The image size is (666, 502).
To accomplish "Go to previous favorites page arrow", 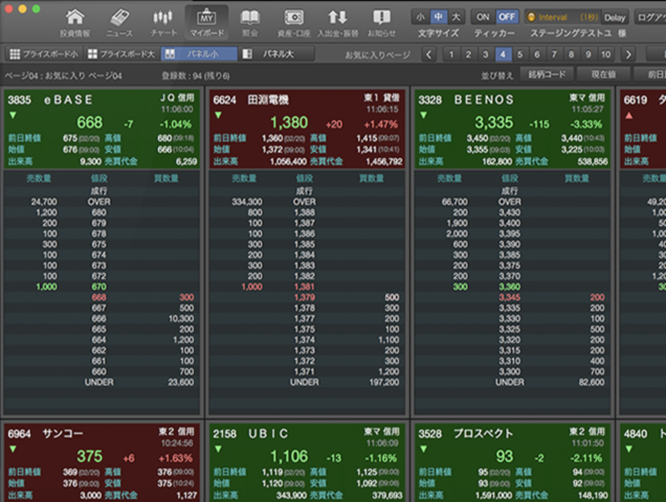I will click(x=428, y=54).
